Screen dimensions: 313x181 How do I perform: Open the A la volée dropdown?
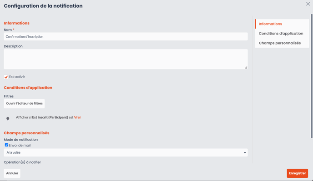126,152
